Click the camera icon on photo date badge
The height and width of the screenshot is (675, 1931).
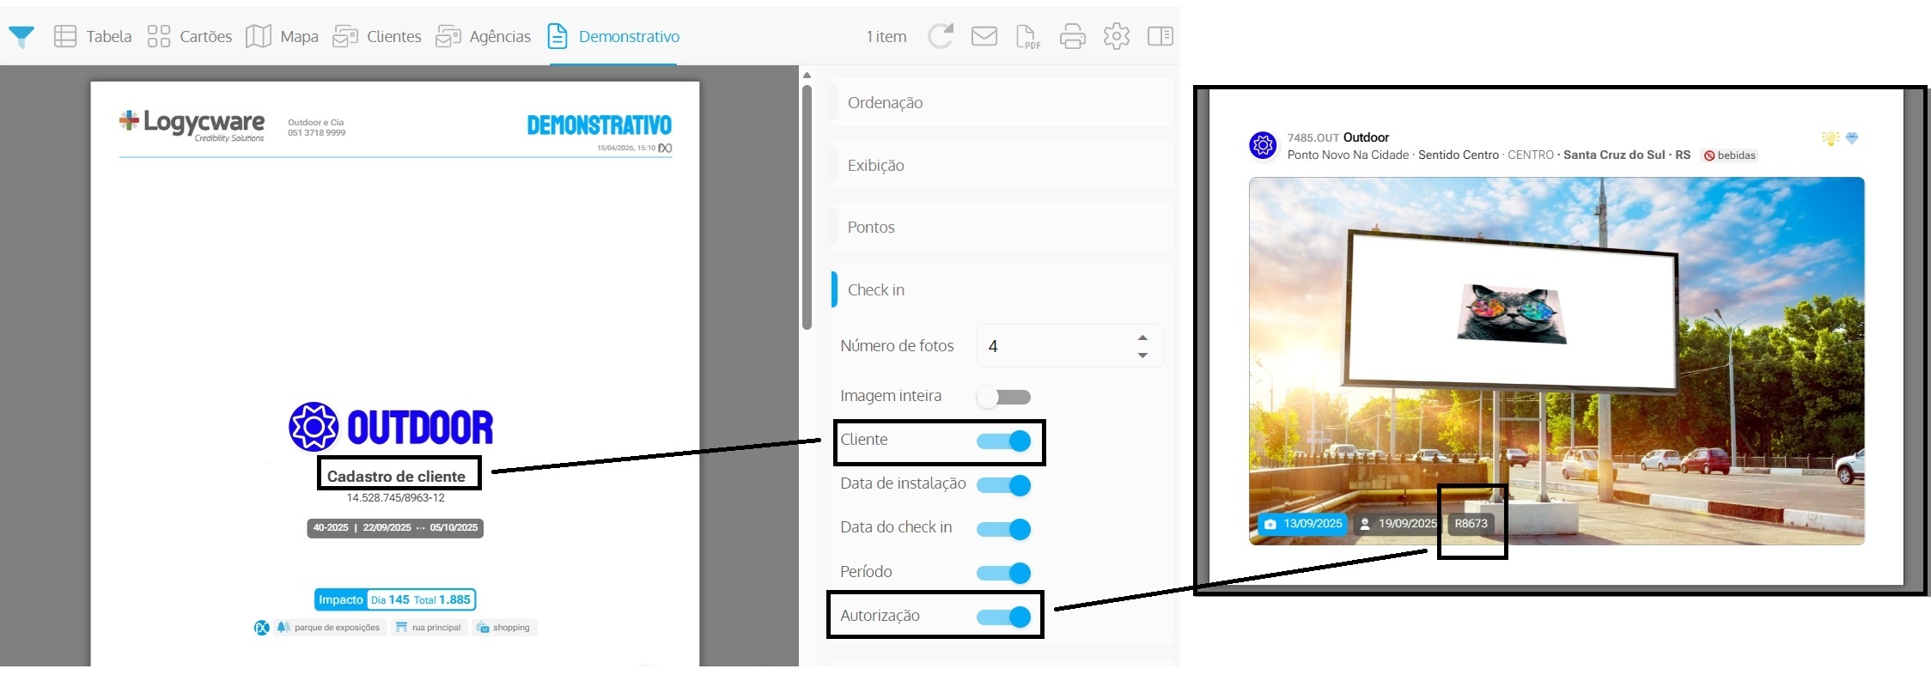click(x=1270, y=524)
